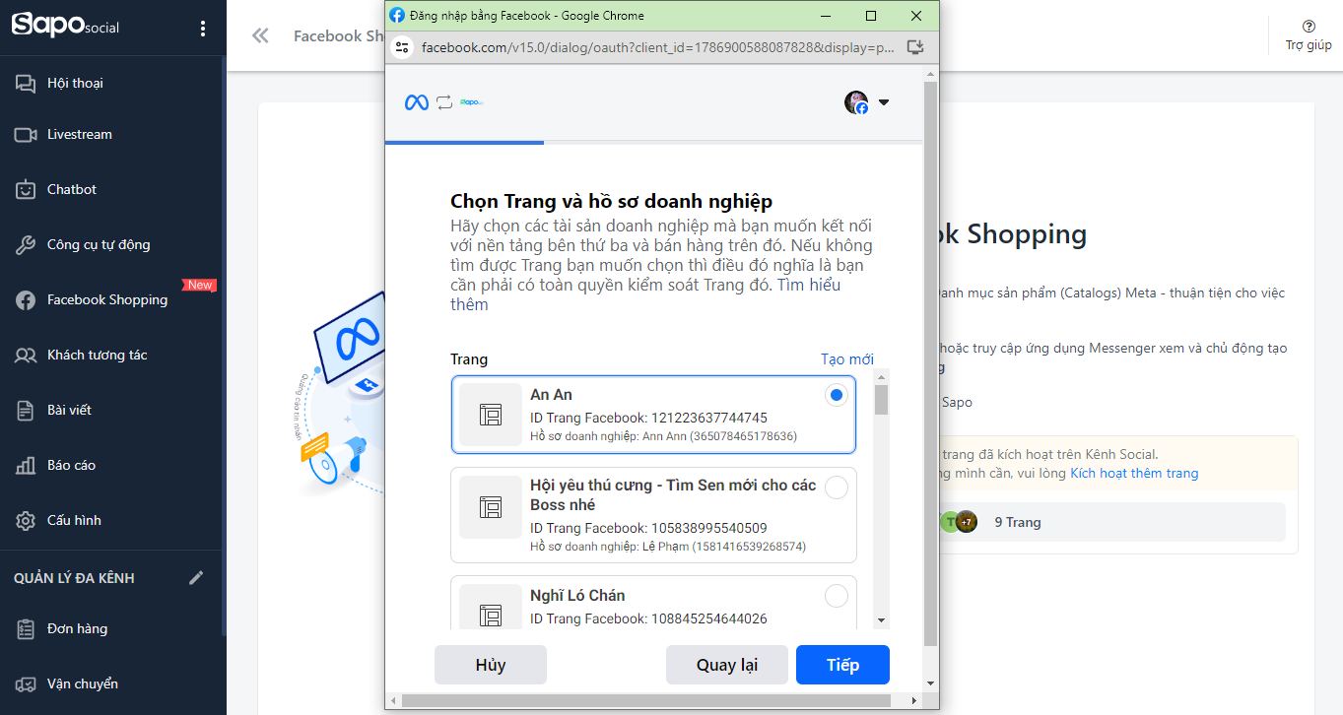The width and height of the screenshot is (1343, 715).
Task: Click the down arrow of page list scrollbar
Action: [881, 620]
